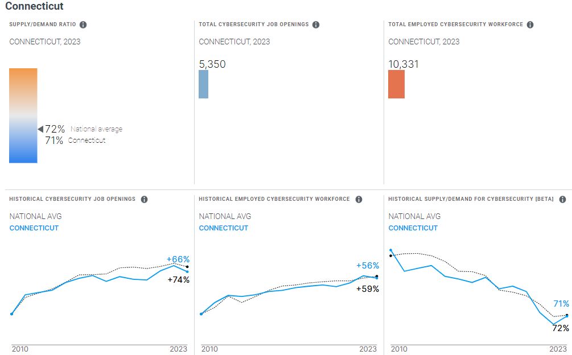Select National Avg legend in the employed workforce chart
Screen dimensions: 572x355
(225, 216)
